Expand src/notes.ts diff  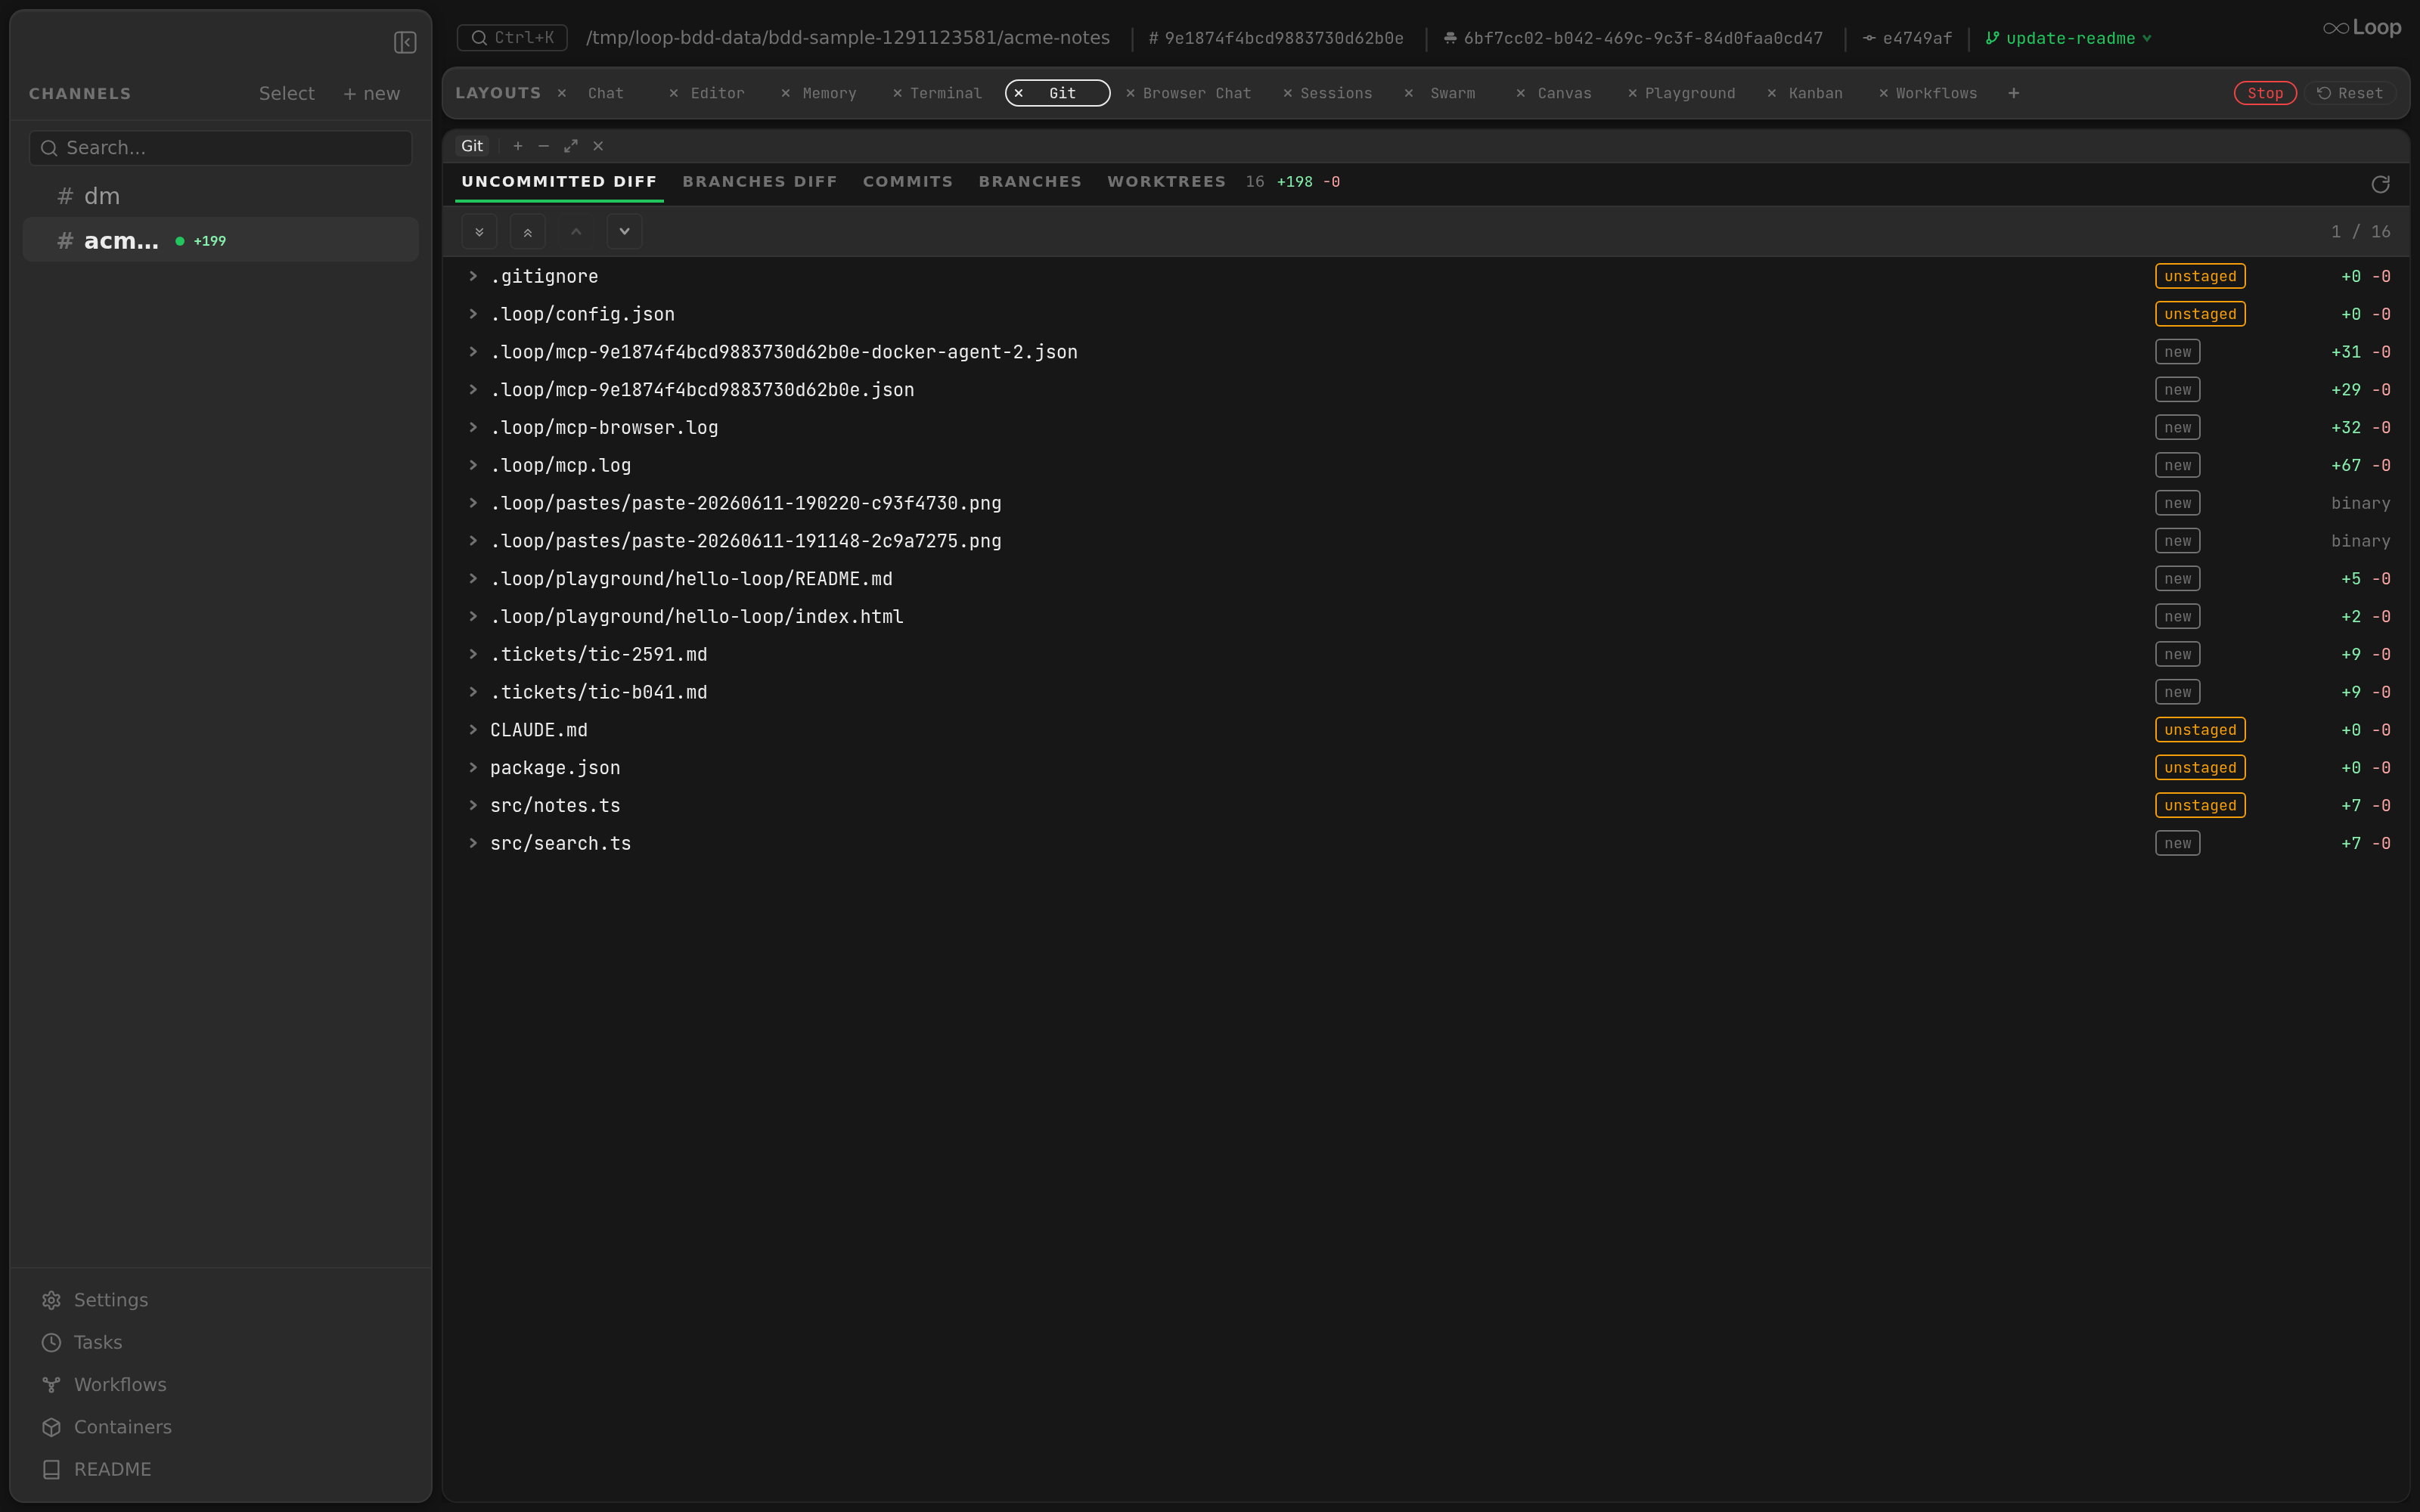click(473, 805)
